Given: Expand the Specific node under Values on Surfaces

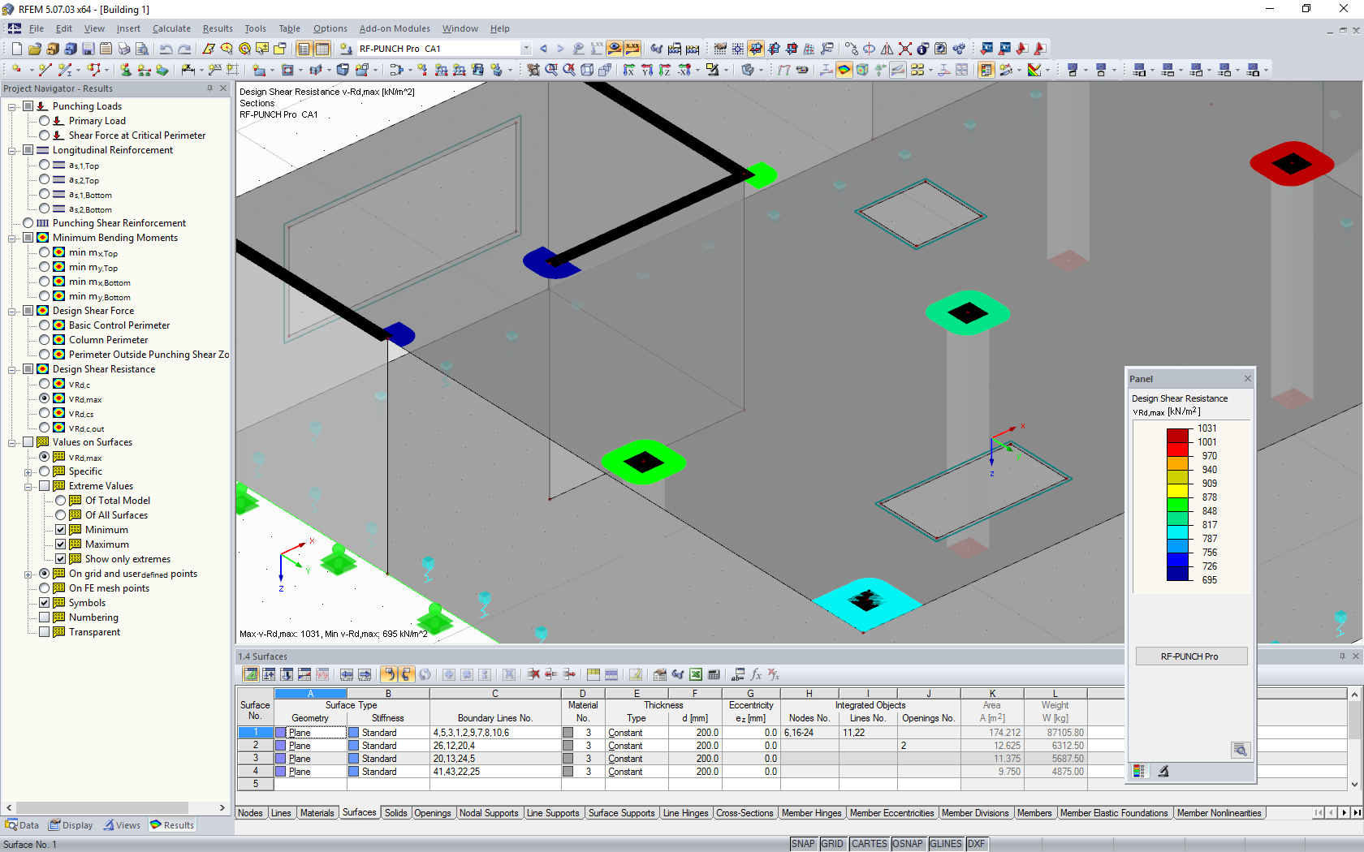Looking at the screenshot, I should 28,471.
